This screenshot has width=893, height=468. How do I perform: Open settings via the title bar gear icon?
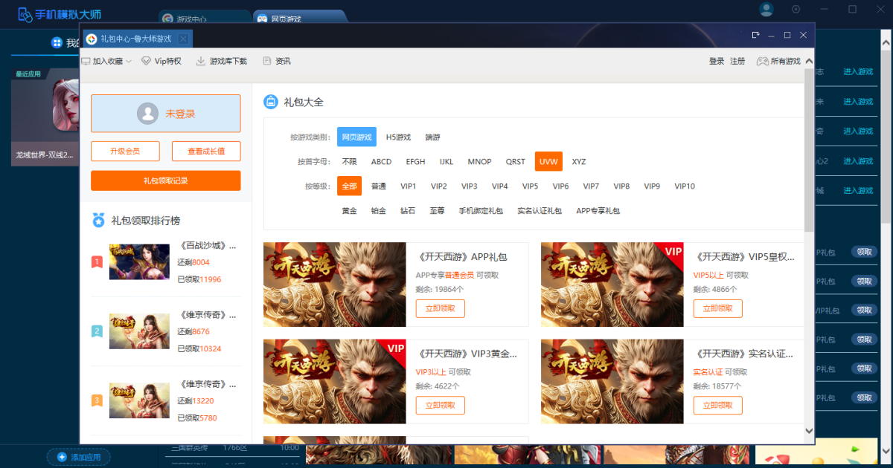click(796, 10)
